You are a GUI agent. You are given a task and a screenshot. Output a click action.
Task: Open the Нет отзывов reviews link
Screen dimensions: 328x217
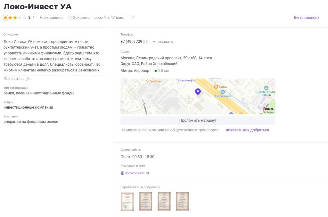51,18
